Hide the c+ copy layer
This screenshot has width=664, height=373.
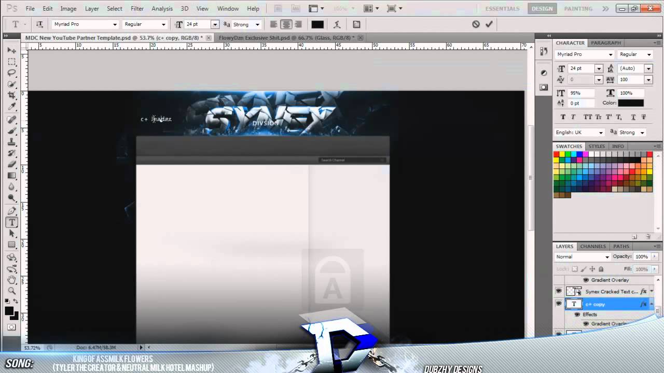[x=559, y=304]
